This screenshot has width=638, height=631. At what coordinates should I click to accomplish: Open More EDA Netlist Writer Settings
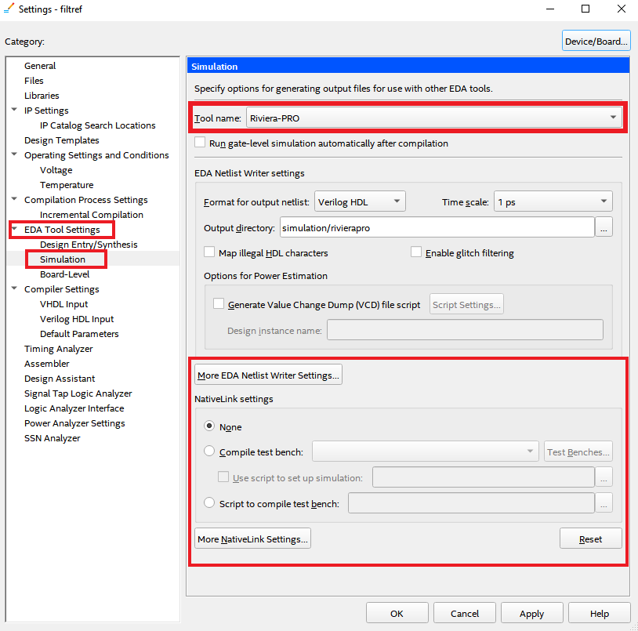268,375
